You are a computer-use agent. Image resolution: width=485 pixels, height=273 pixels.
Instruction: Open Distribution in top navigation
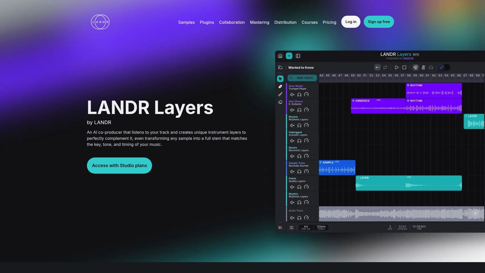(x=285, y=22)
